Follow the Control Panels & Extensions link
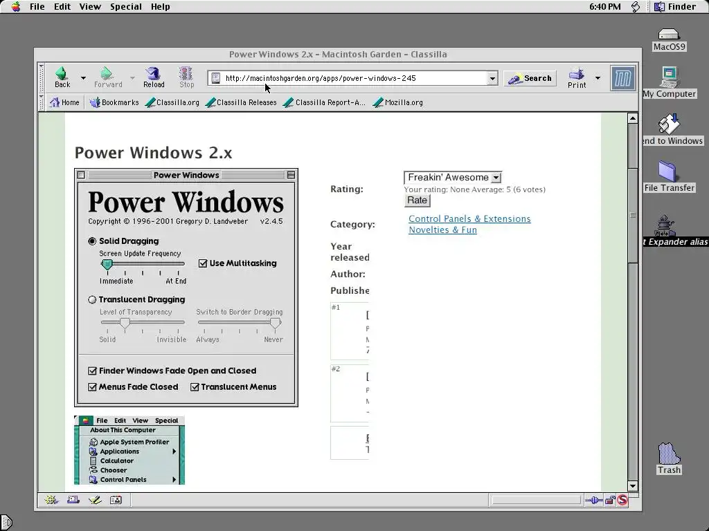Image resolution: width=709 pixels, height=531 pixels. [469, 219]
